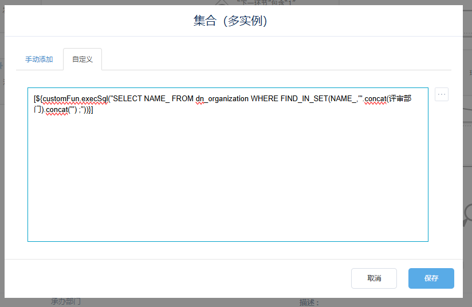Open the ellipsis options button beside the editor
Viewport: 472px width, 307px height.
tap(441, 95)
